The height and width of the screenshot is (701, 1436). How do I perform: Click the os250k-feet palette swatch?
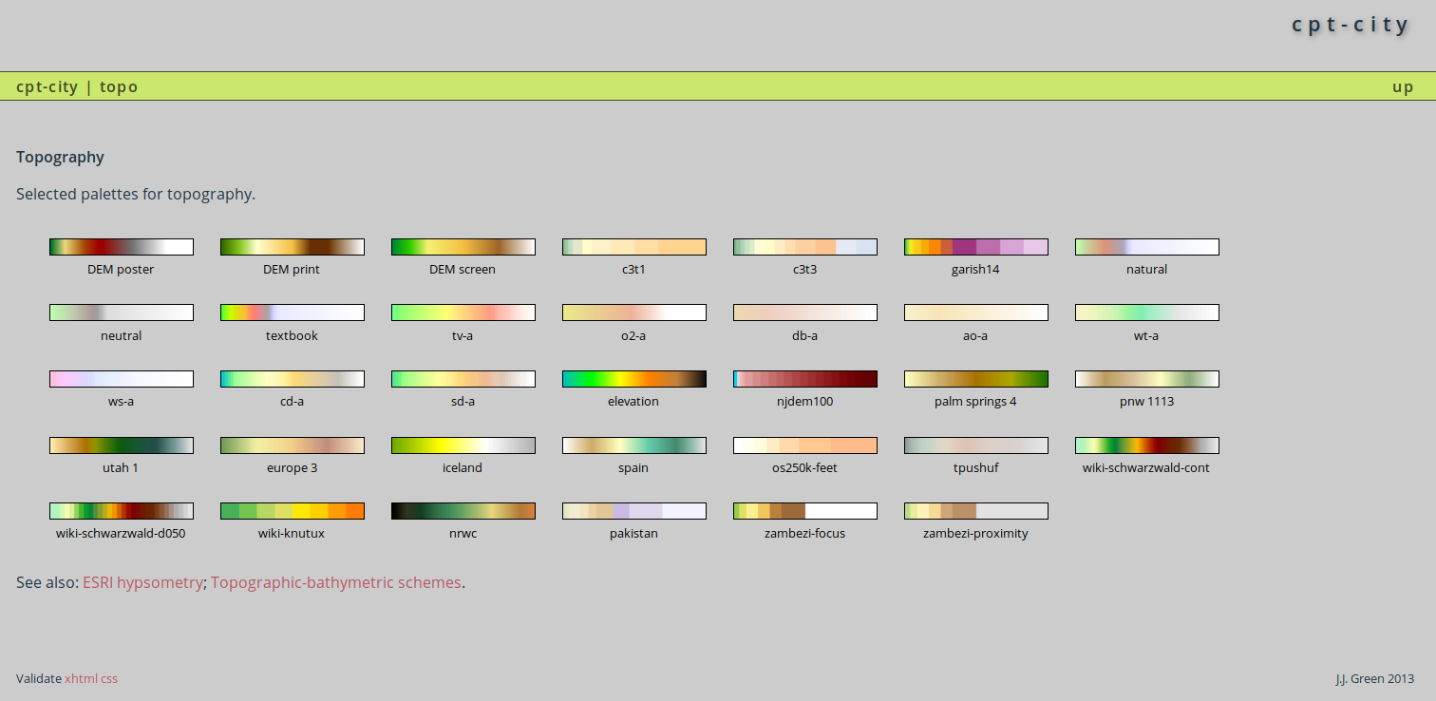coord(805,445)
